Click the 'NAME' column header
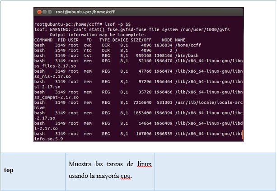 click(180, 40)
